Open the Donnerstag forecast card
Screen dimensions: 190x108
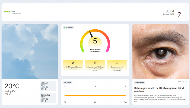pos(48,98)
